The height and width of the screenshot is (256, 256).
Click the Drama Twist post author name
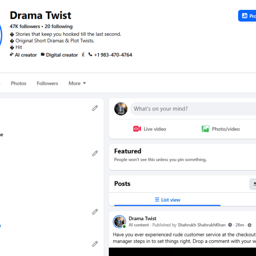143,218
